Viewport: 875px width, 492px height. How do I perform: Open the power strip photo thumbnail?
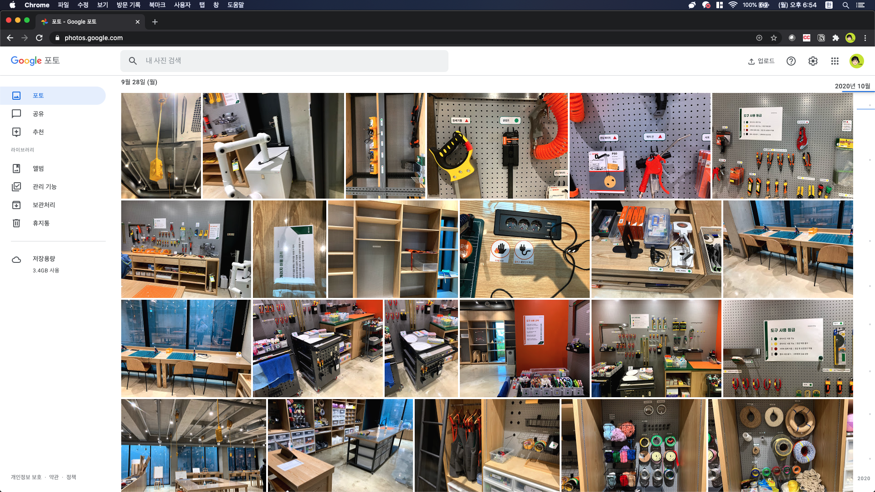click(x=524, y=249)
